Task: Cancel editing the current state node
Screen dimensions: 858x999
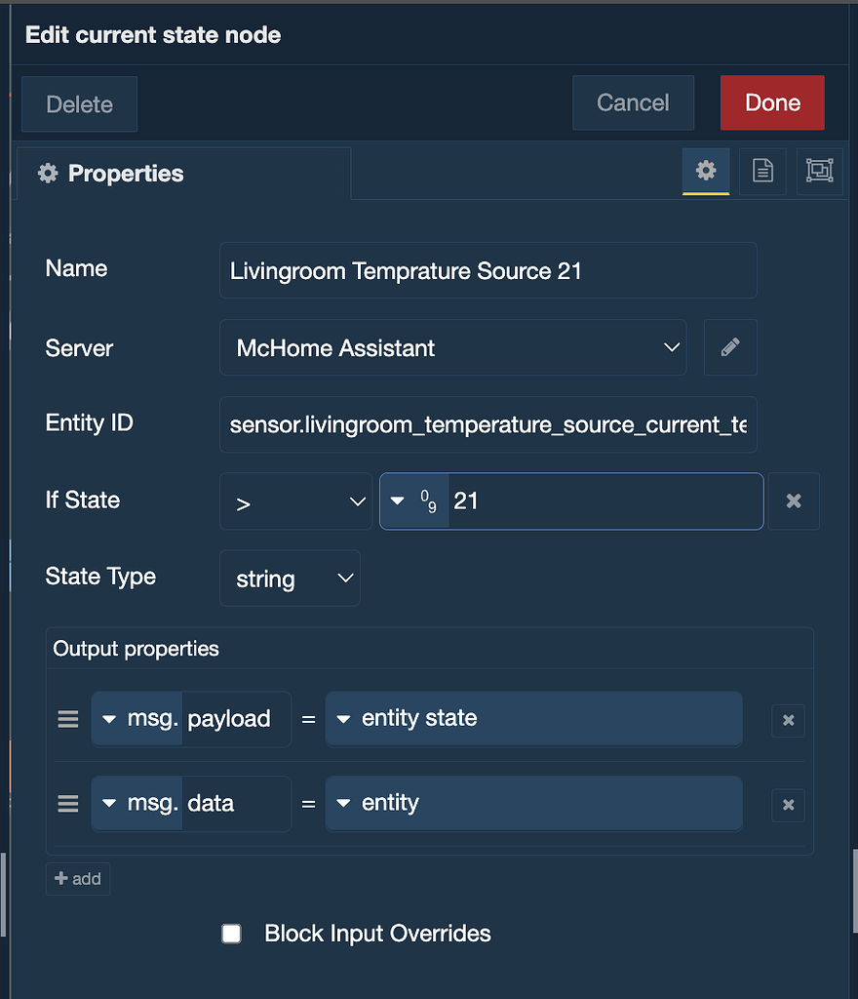Action: coord(633,102)
